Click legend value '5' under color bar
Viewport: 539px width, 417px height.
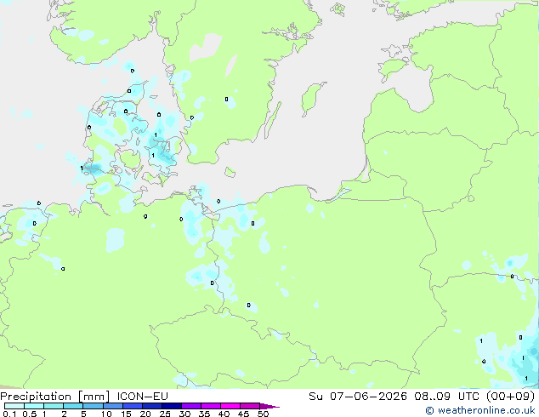[x=83, y=414]
